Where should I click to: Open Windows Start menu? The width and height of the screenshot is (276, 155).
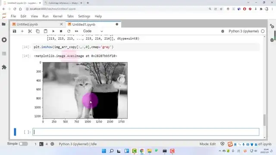click(x=104, y=151)
